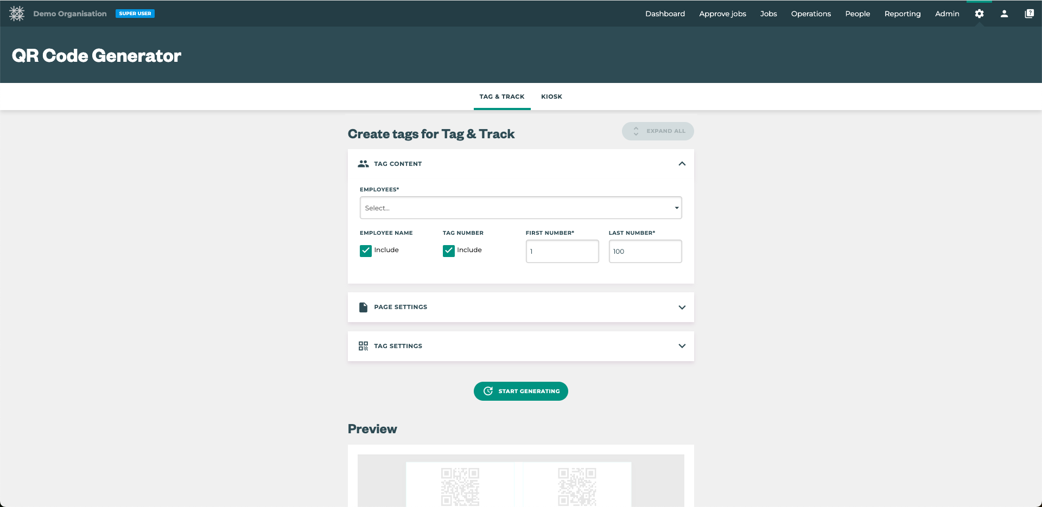Click the Expand All button
The image size is (1042, 507).
658,131
